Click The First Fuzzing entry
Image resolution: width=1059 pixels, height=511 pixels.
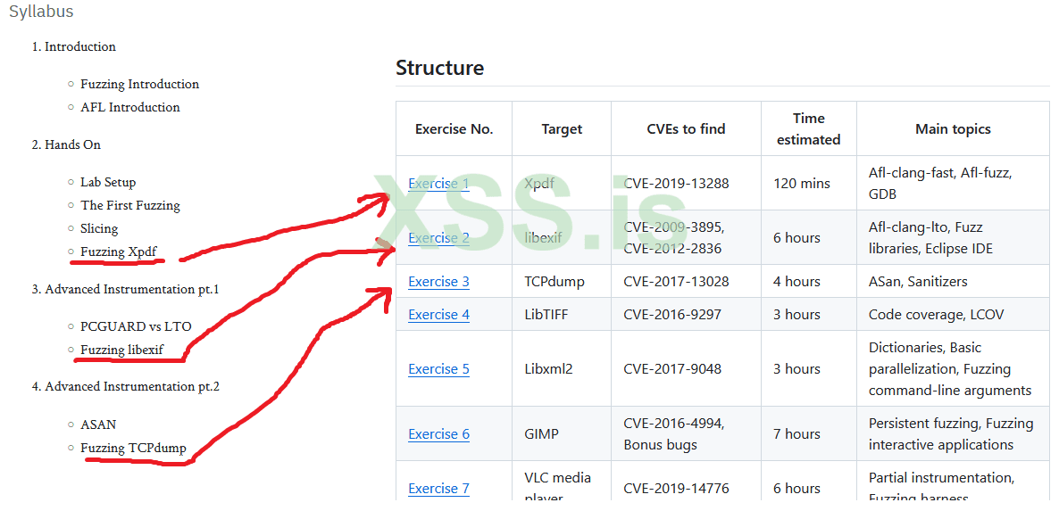click(129, 205)
